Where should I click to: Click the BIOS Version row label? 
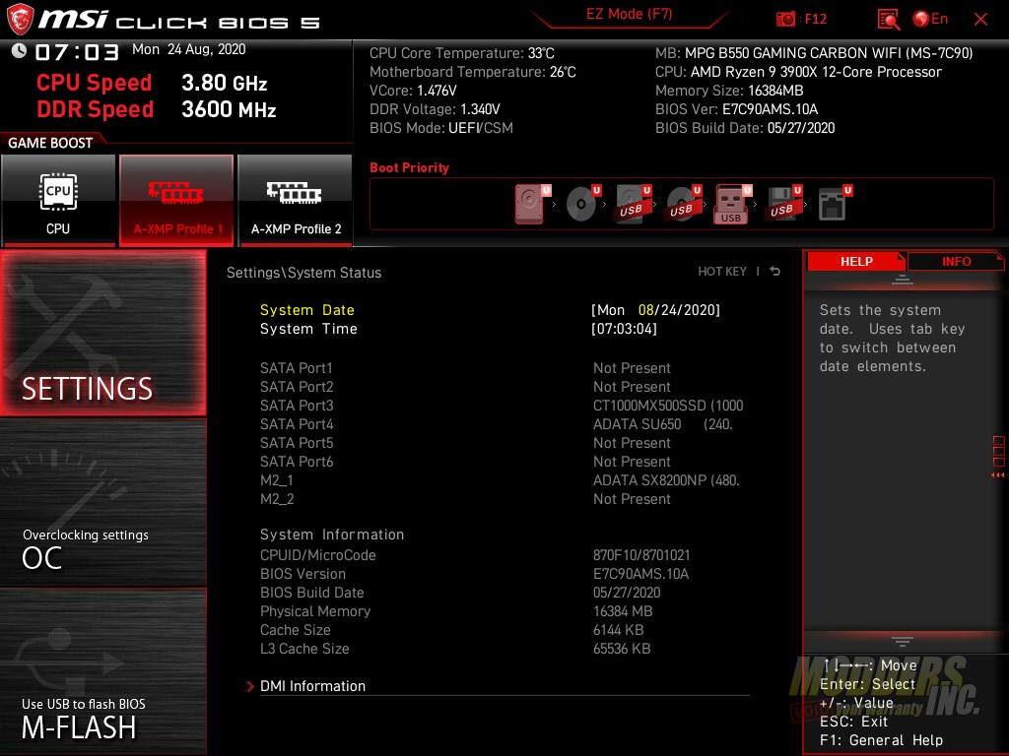click(303, 574)
